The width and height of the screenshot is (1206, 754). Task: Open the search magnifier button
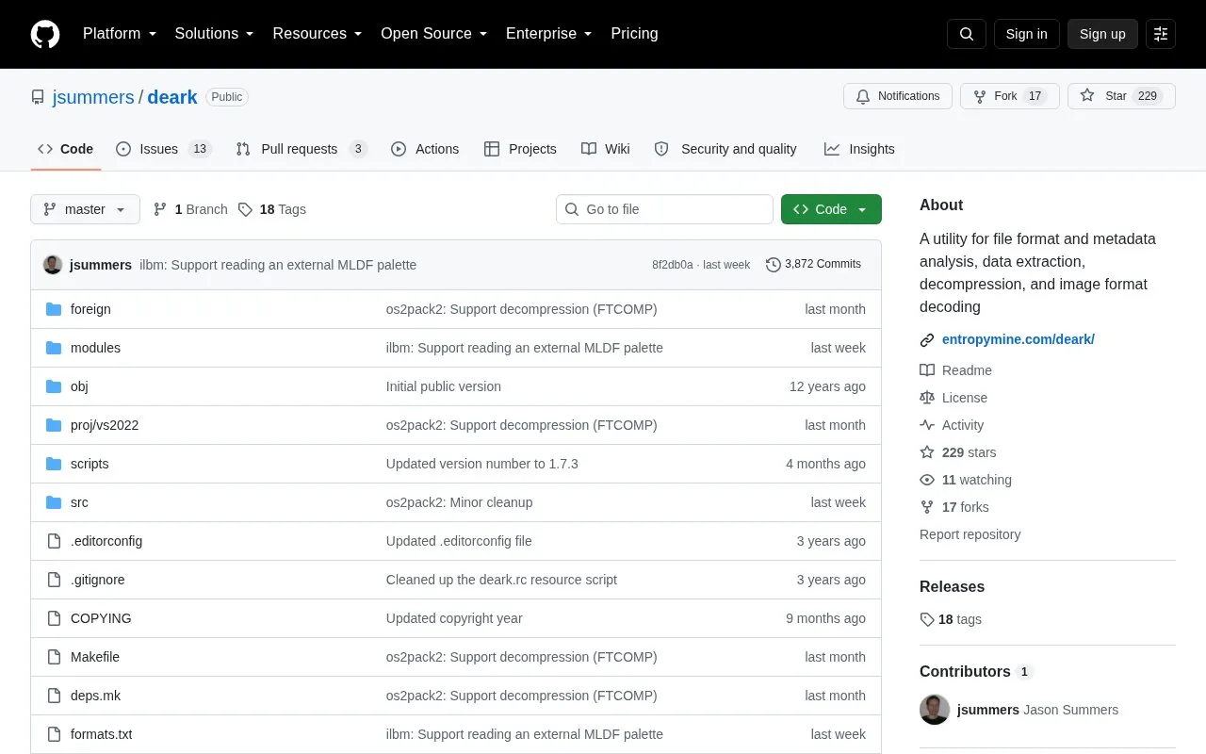click(967, 34)
